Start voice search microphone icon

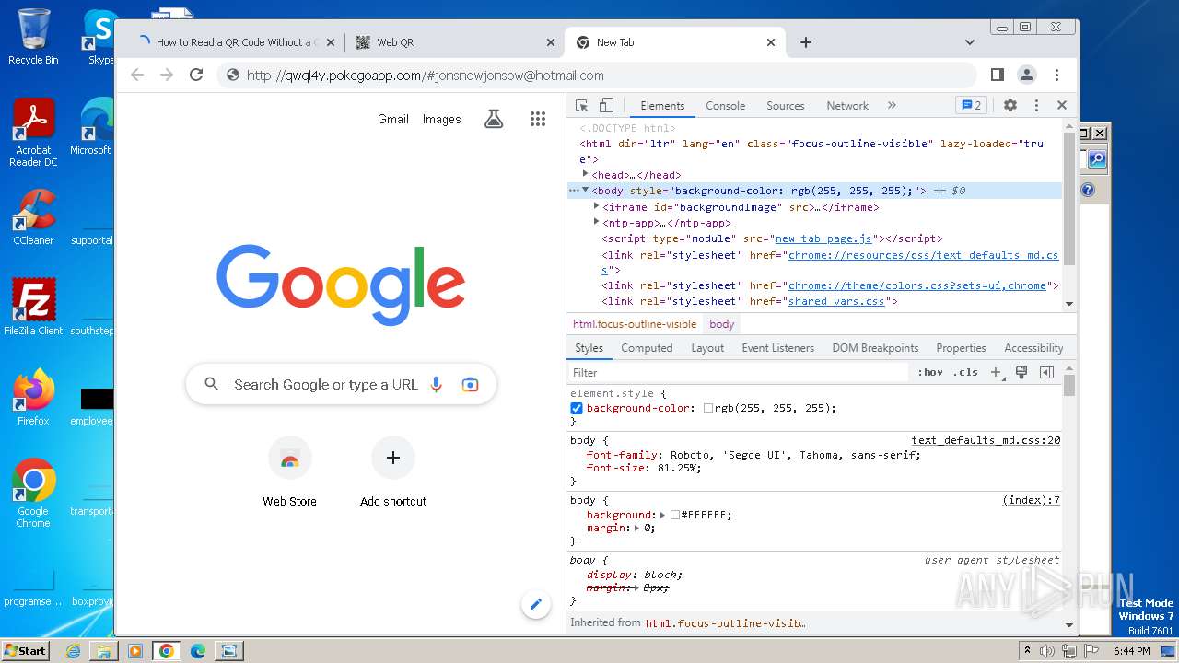pyautogui.click(x=437, y=385)
